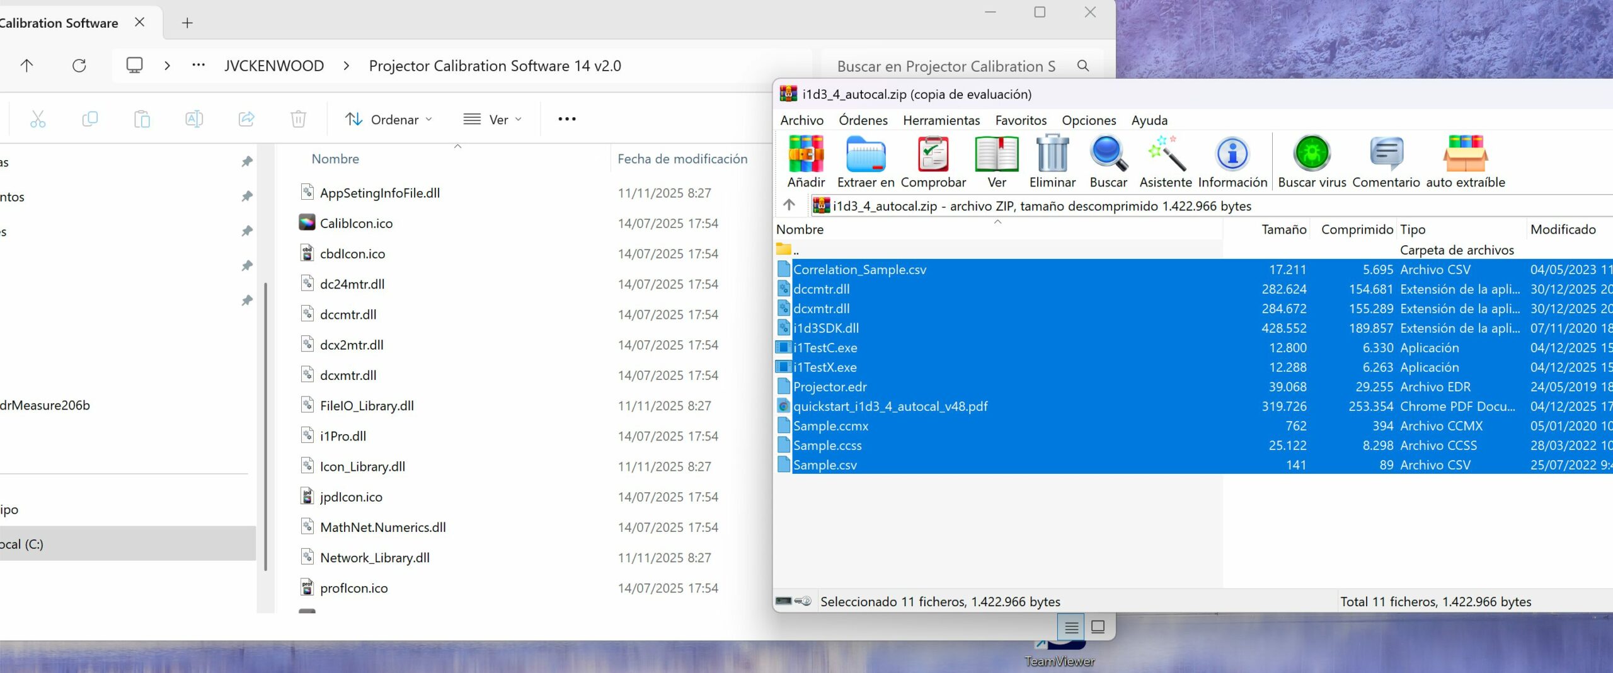Screen dimensions: 1613x673
Task: Select Projector.edr in WinRAR list
Action: (x=830, y=386)
